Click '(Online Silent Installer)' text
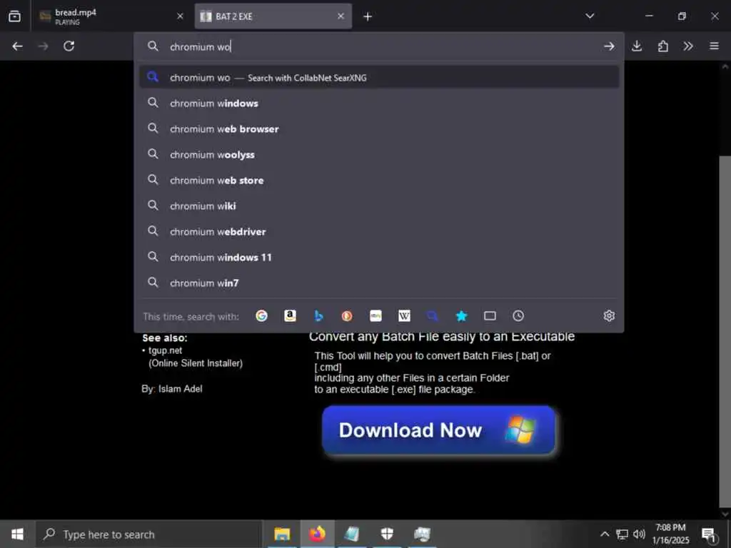Viewport: 731px width, 548px height. [x=196, y=363]
